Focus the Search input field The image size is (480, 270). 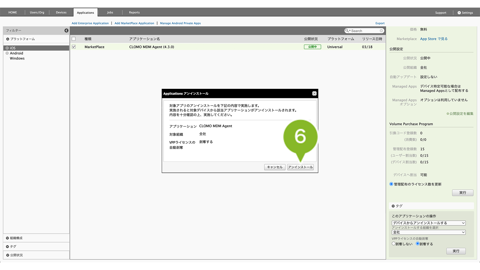point(365,31)
